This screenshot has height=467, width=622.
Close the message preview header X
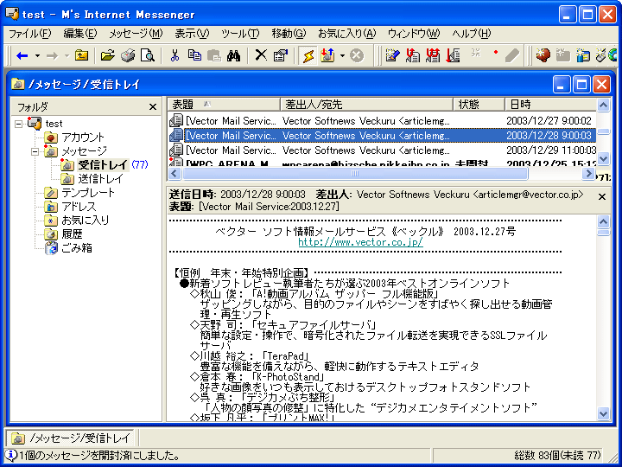click(602, 196)
